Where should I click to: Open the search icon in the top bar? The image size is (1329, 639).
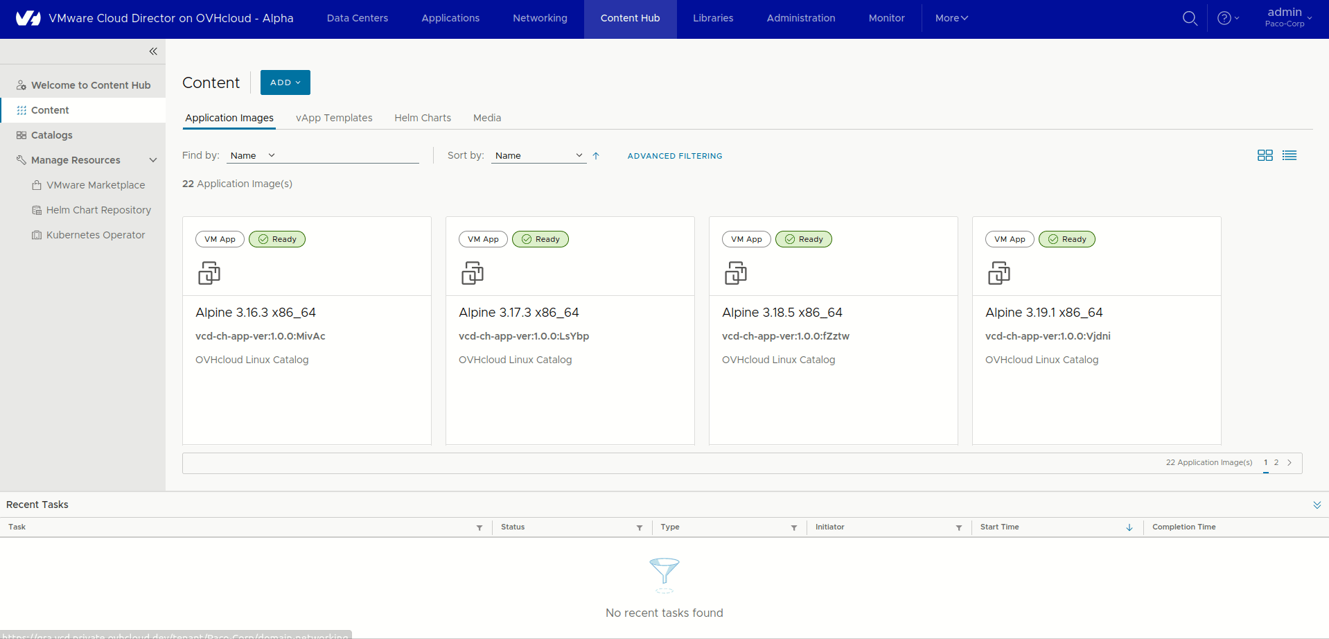1189,18
